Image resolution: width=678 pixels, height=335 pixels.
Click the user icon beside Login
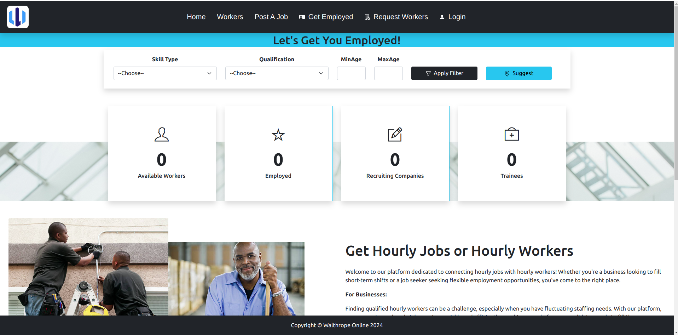(x=442, y=17)
